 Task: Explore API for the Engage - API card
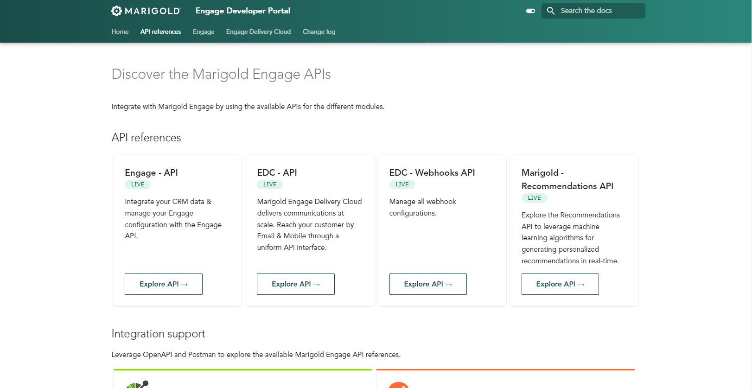(164, 284)
